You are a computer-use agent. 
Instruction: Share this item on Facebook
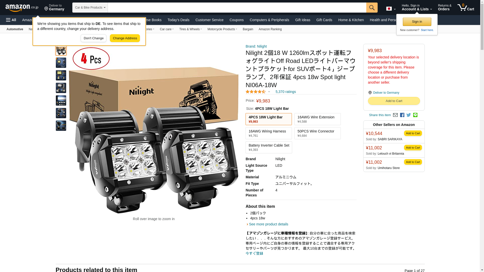[x=402, y=115]
